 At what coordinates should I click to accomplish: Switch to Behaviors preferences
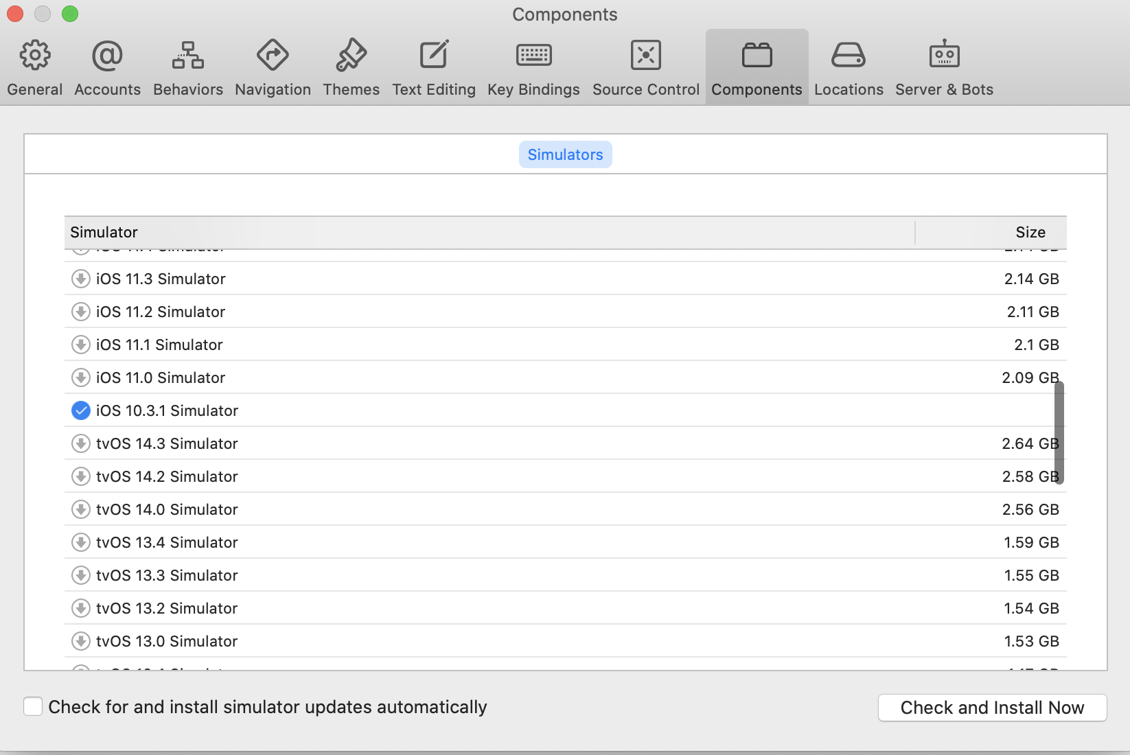point(188,68)
